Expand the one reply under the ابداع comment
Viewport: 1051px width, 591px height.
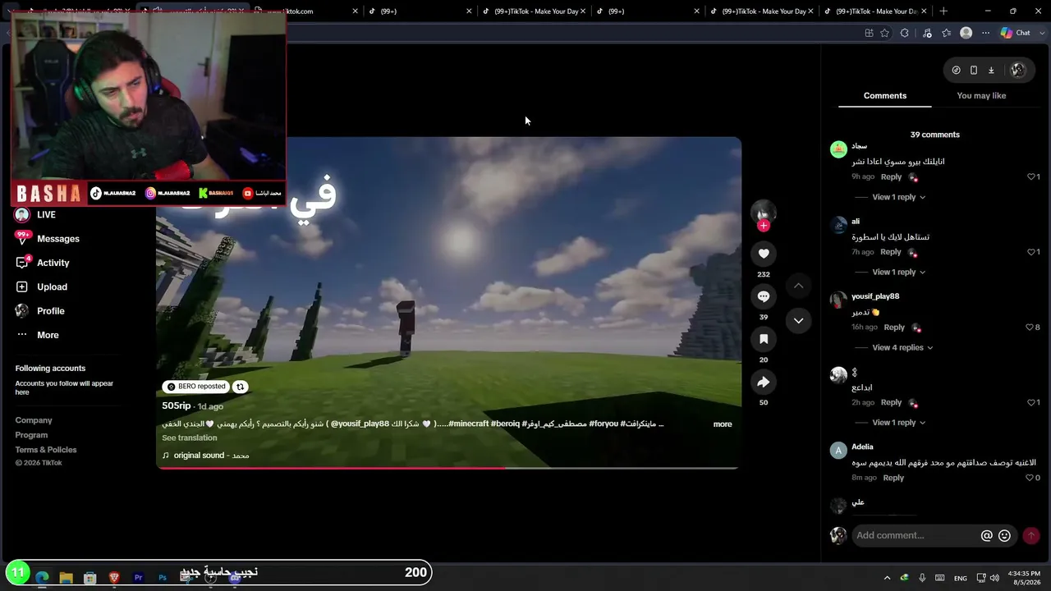898,423
